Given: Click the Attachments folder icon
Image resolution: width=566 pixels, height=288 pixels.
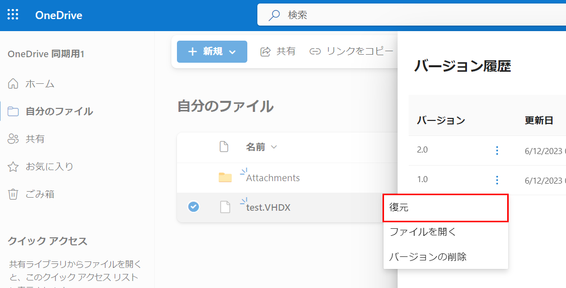Looking at the screenshot, I should click(225, 177).
